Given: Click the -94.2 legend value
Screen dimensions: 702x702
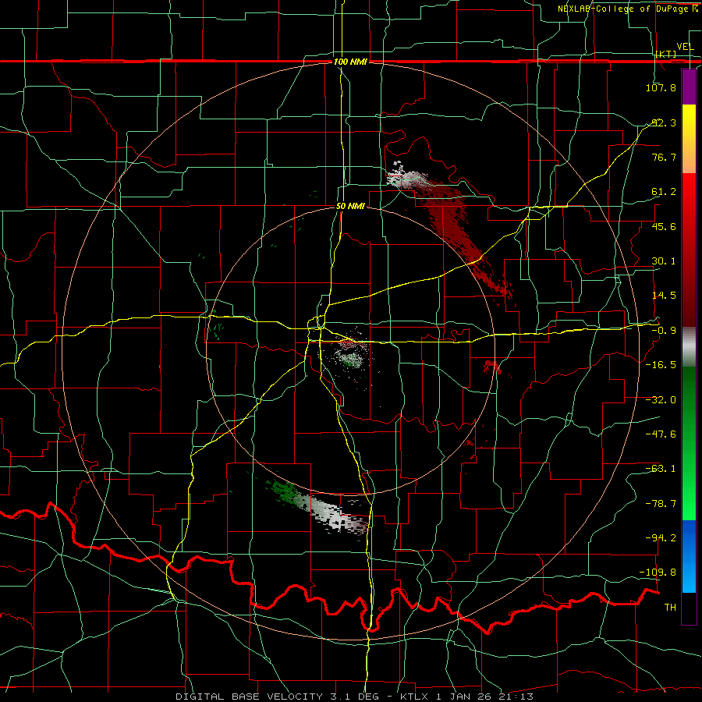Looking at the screenshot, I should pyautogui.click(x=661, y=537).
